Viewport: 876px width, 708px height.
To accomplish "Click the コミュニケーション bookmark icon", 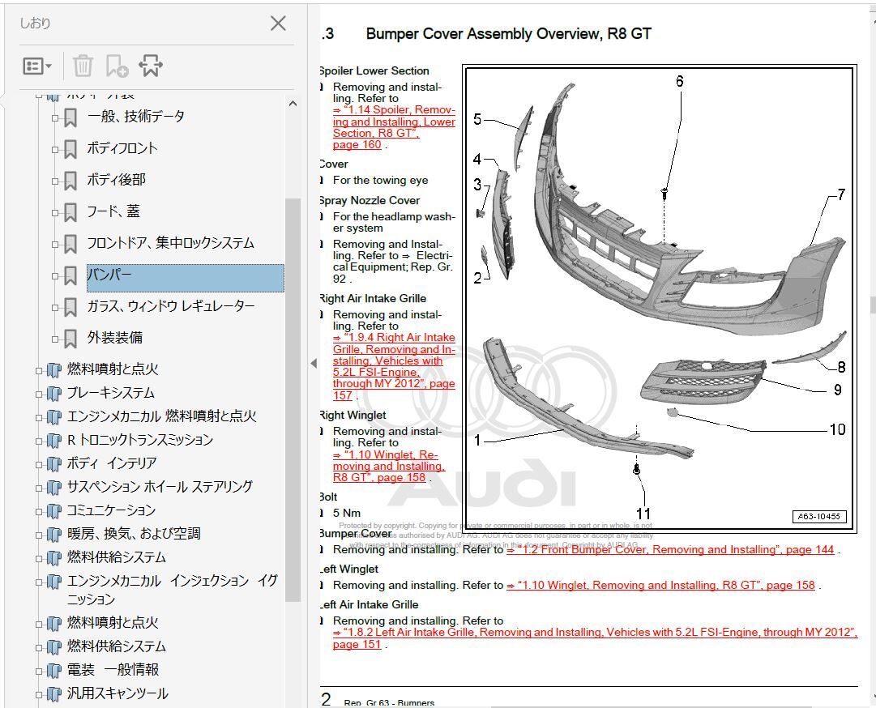I will pos(53,511).
